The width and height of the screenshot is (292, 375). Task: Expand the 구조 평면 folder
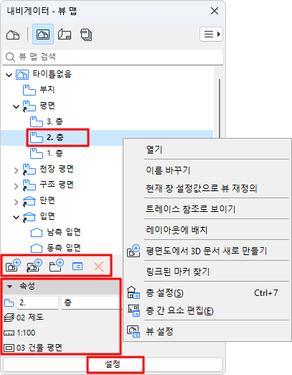pos(16,186)
